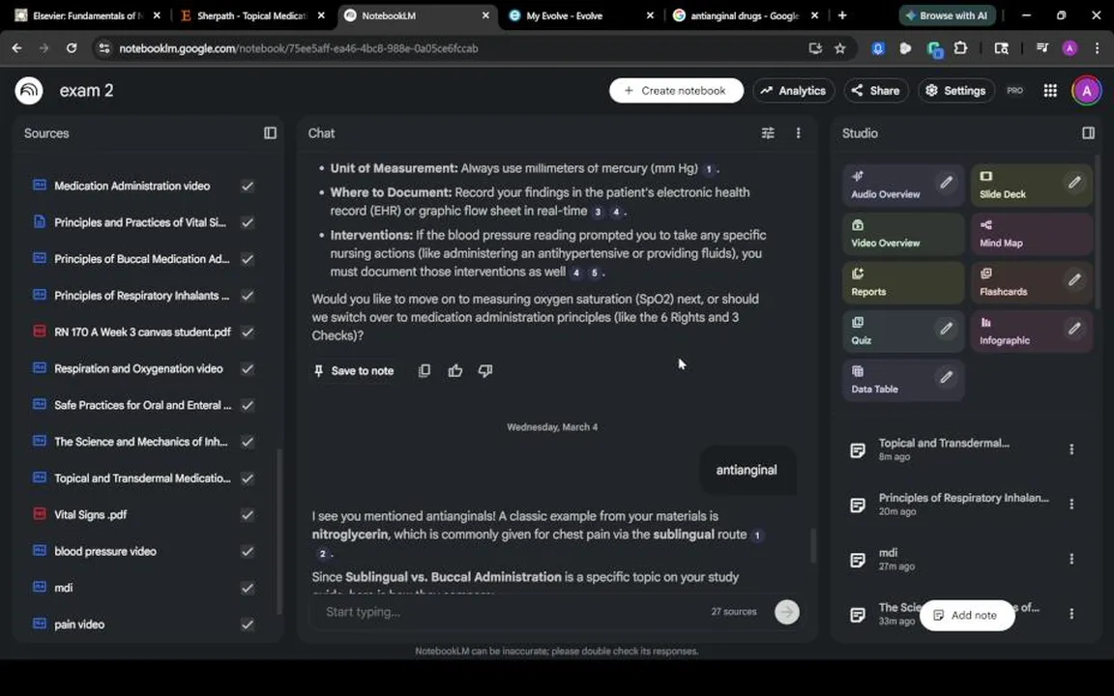This screenshot has width=1114, height=696.
Task: Open a new browser tab
Action: pos(842,14)
